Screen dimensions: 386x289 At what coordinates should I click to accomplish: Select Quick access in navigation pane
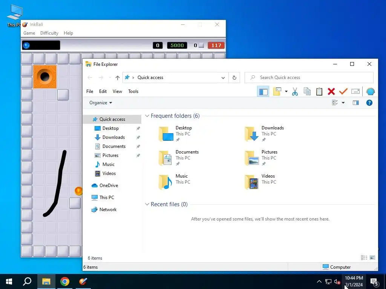tap(112, 119)
